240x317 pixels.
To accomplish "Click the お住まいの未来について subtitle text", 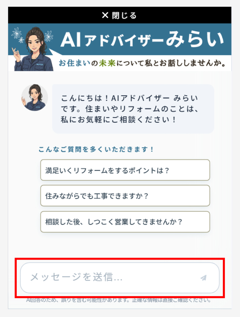I will click(142, 63).
